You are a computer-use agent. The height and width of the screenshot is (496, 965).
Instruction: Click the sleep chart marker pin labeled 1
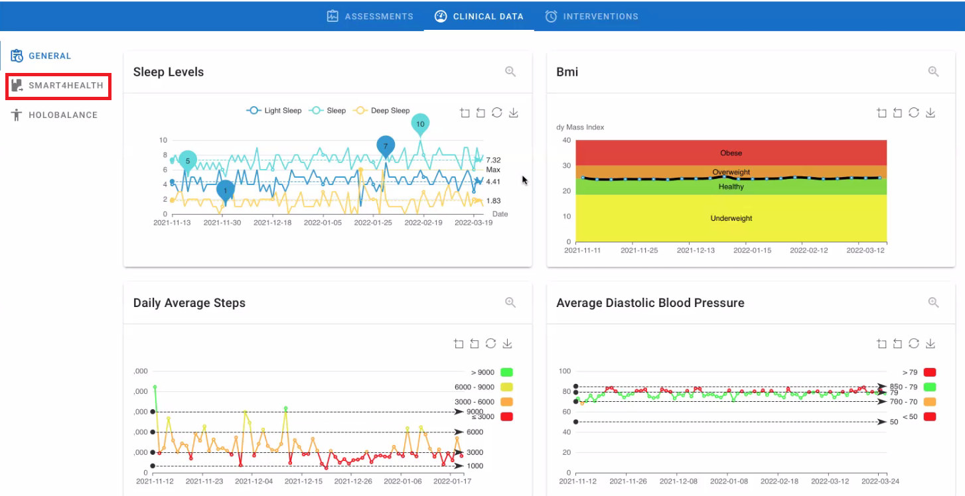click(x=225, y=192)
